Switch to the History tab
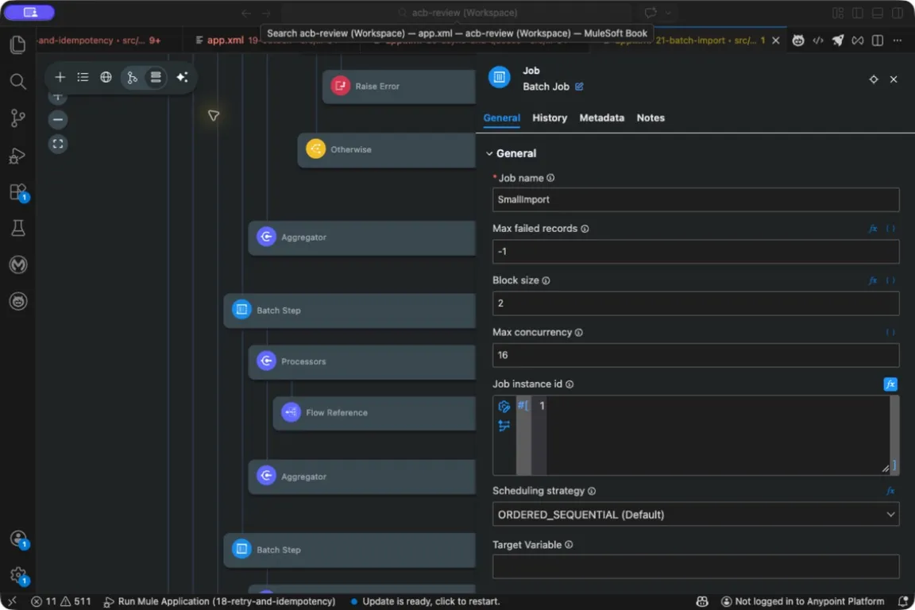Image resolution: width=915 pixels, height=610 pixels. tap(550, 118)
